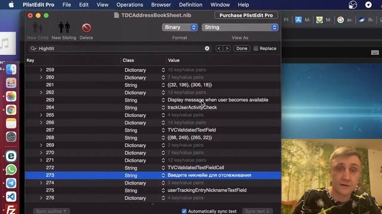Image resolution: width=382 pixels, height=214 pixels.
Task: Click the Purchase PlistEdit Pro button
Action: 246,15
